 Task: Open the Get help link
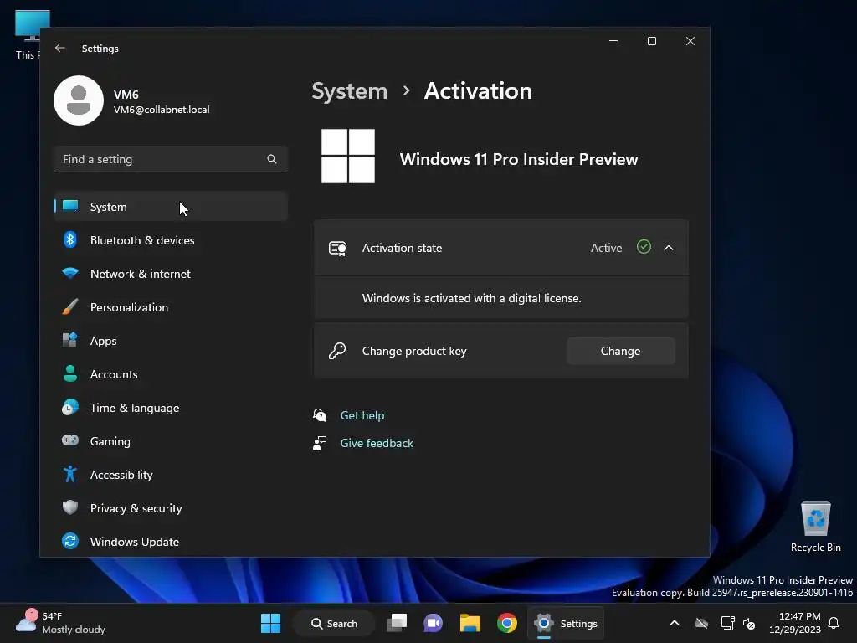(362, 415)
